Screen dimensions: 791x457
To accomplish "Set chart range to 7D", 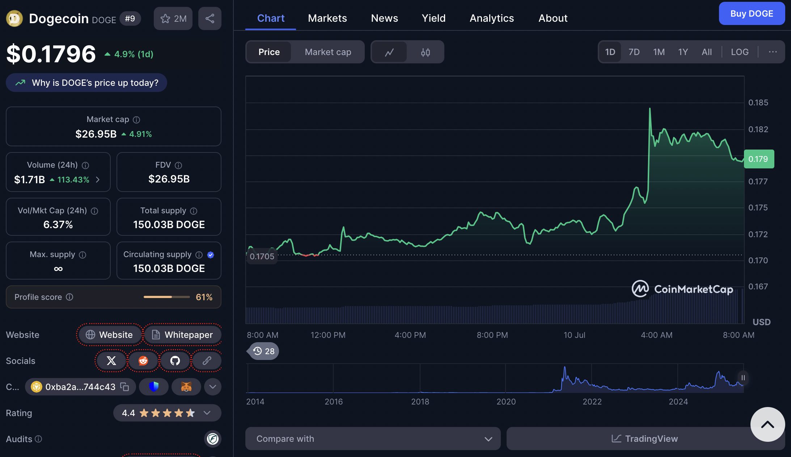I will coord(634,52).
